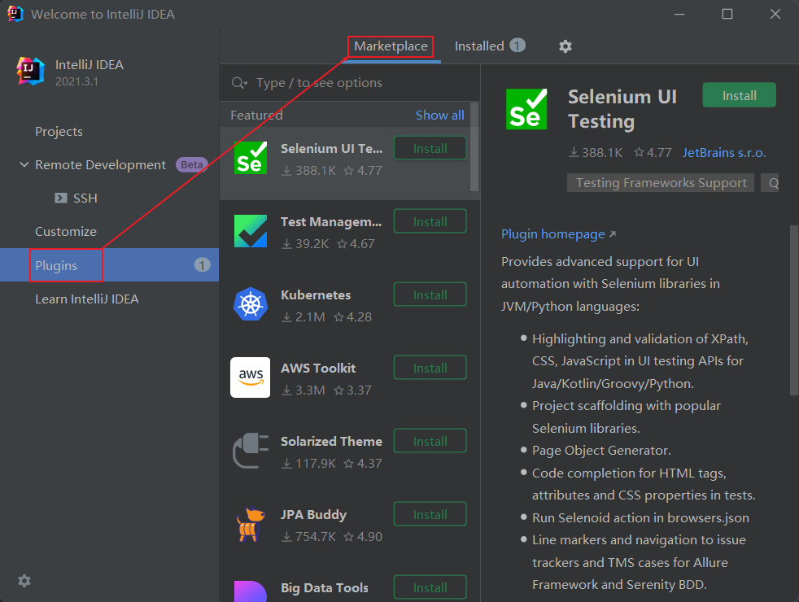The height and width of the screenshot is (602, 799).
Task: Click the Test Management plugin icon
Action: pos(251,231)
